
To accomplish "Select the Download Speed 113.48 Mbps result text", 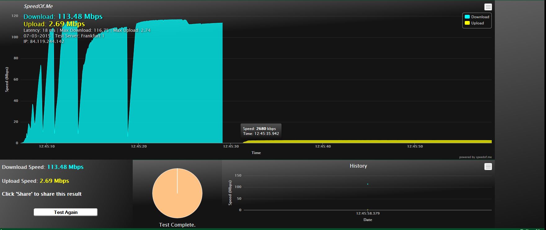I will 43,167.
